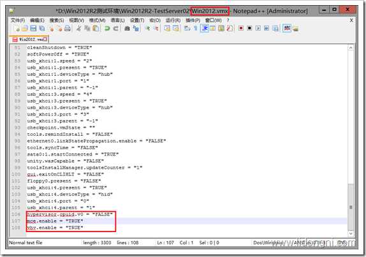Open the 插件(P) menu
The width and height of the screenshot is (366, 257).
(193, 20)
